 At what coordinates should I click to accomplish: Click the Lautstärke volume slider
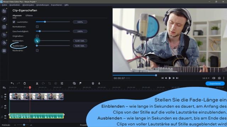tap(53, 22)
